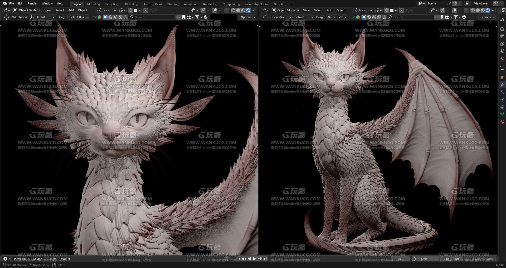Add a new workspace with plus icon
Screen dimensions: 506x268
click(x=292, y=4)
